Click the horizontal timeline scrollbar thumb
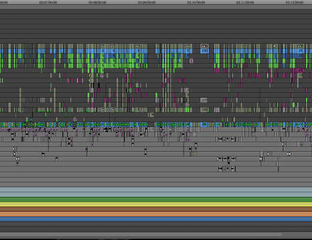The width and height of the screenshot is (312, 240). pyautogui.click(x=141, y=235)
